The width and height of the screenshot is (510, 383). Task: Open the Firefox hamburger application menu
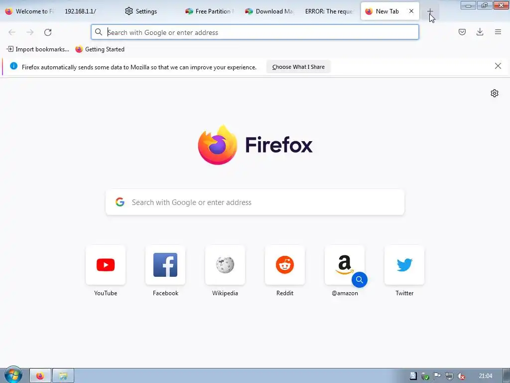(x=498, y=32)
